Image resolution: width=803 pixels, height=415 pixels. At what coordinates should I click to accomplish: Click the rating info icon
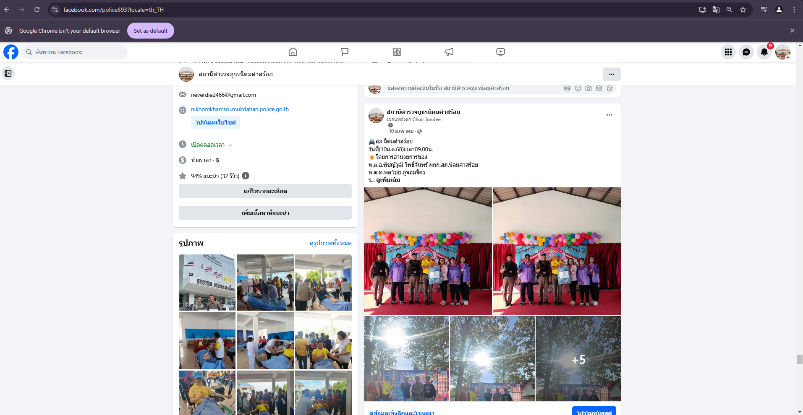[246, 176]
